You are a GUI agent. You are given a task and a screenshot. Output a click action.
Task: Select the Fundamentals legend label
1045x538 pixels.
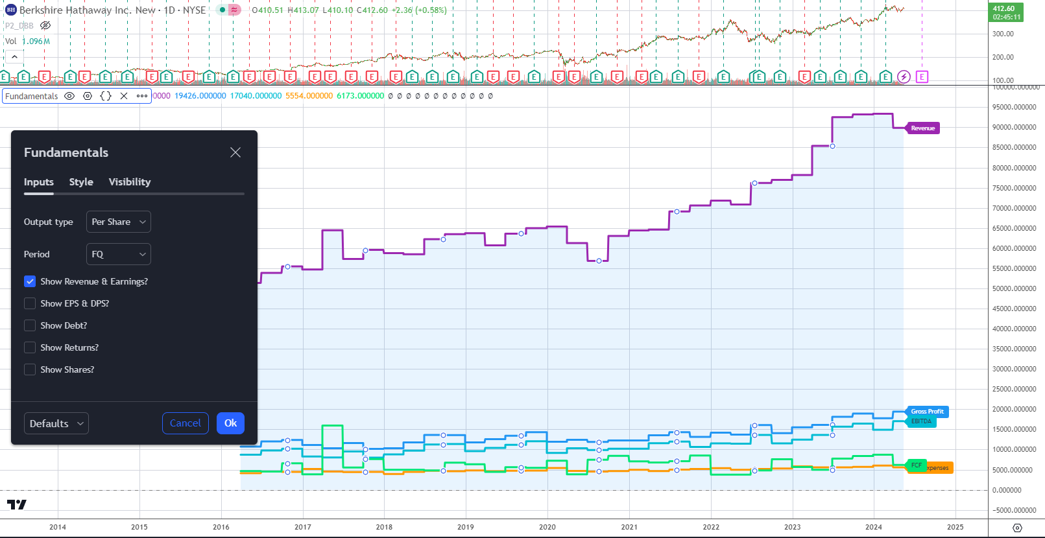(x=32, y=96)
